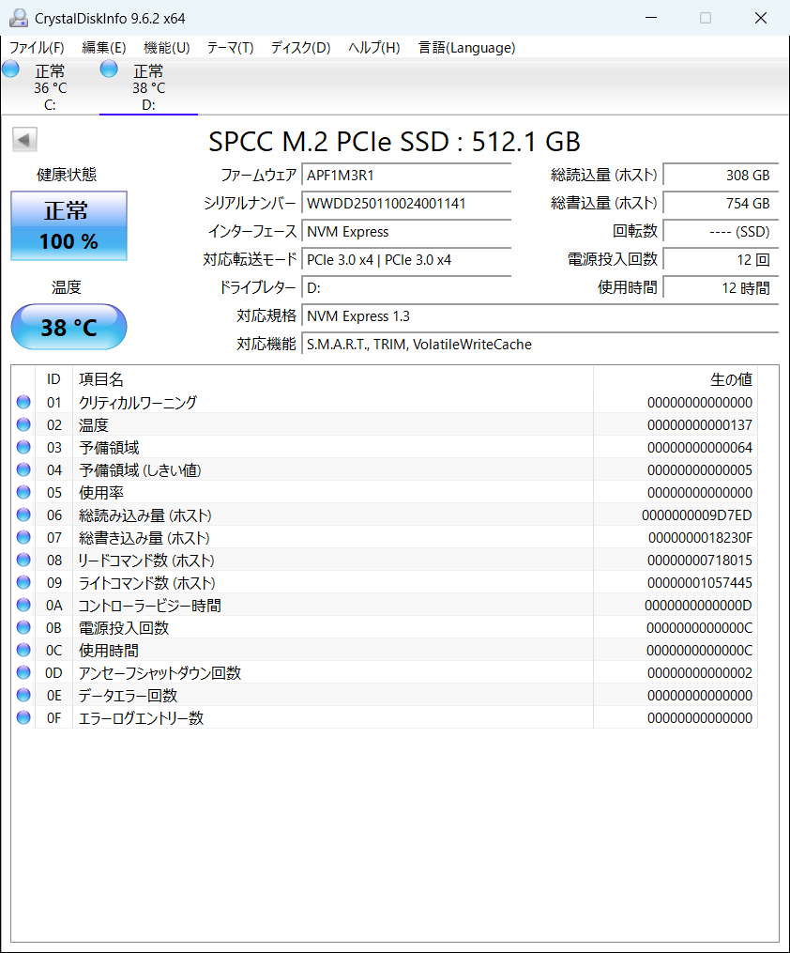Select raw value 0000000009D7ED

click(x=696, y=515)
